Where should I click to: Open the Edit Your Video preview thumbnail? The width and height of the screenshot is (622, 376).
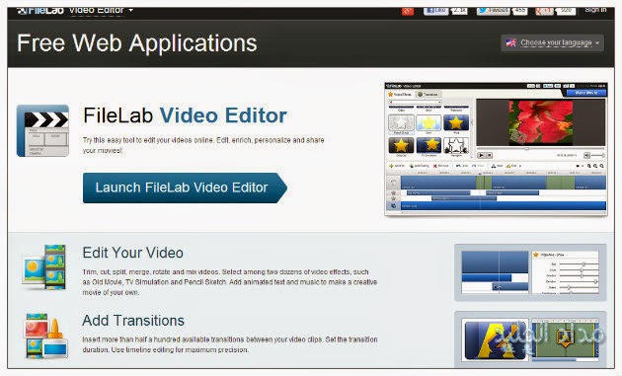tap(530, 272)
